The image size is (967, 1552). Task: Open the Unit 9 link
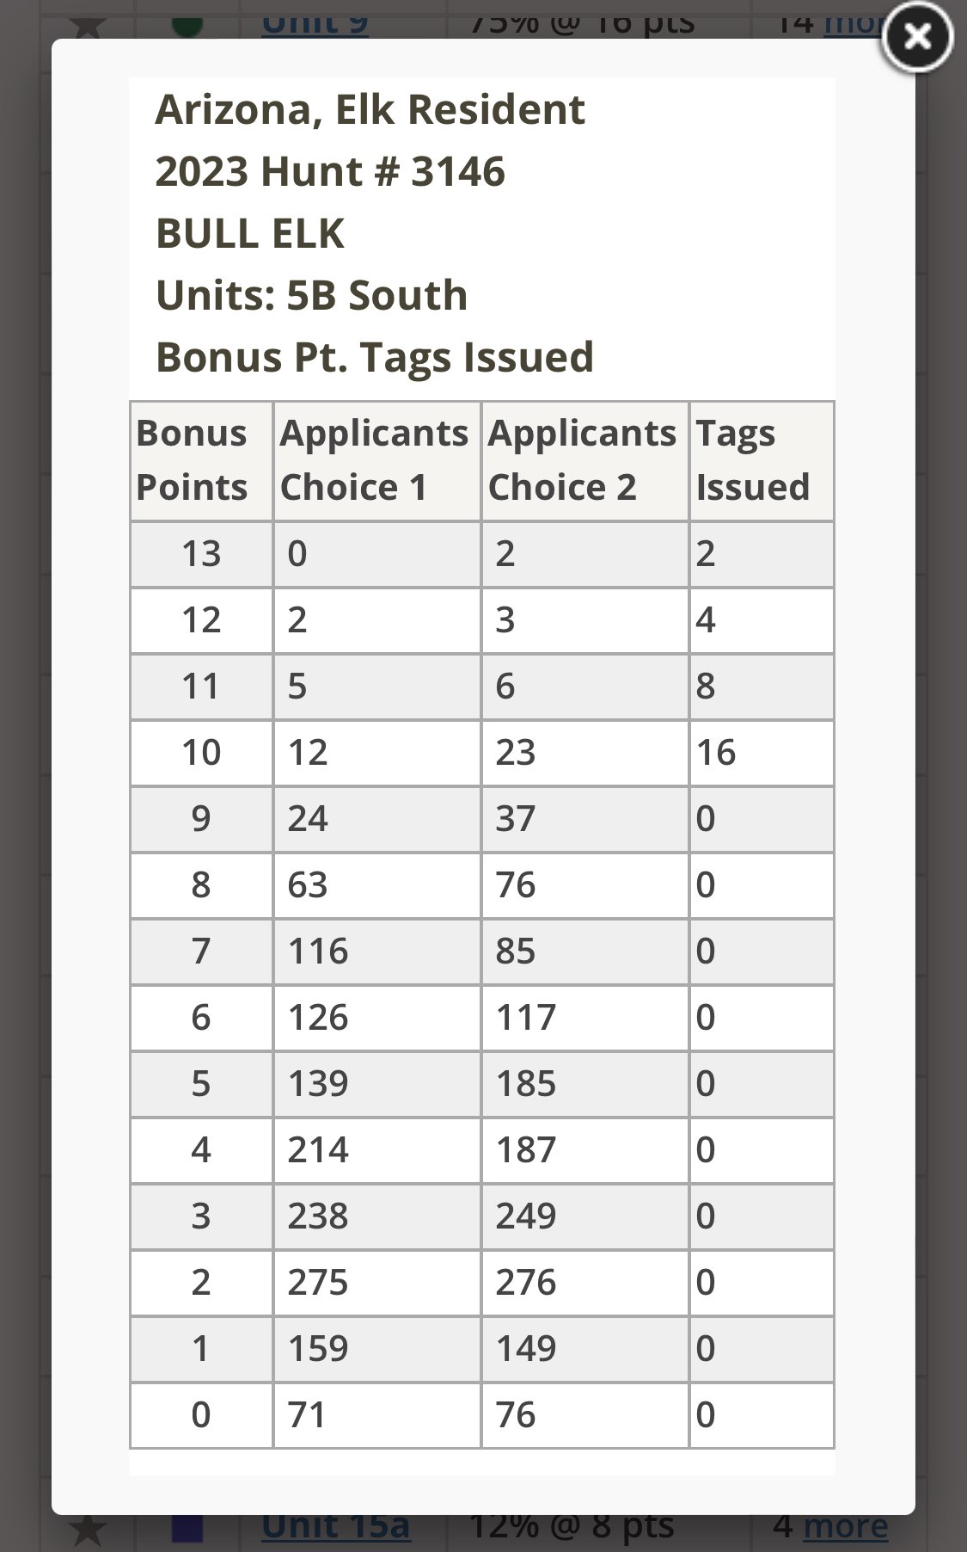click(x=315, y=26)
